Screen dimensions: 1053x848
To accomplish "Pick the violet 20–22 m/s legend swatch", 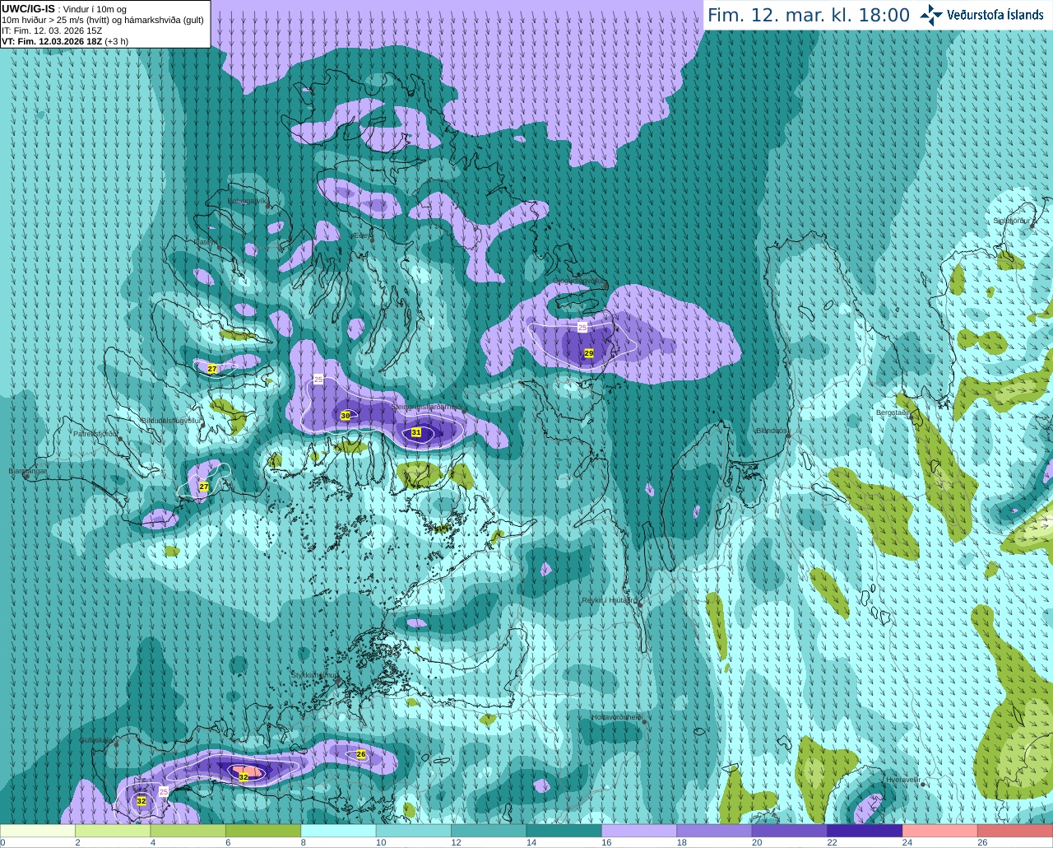I will coord(790,831).
